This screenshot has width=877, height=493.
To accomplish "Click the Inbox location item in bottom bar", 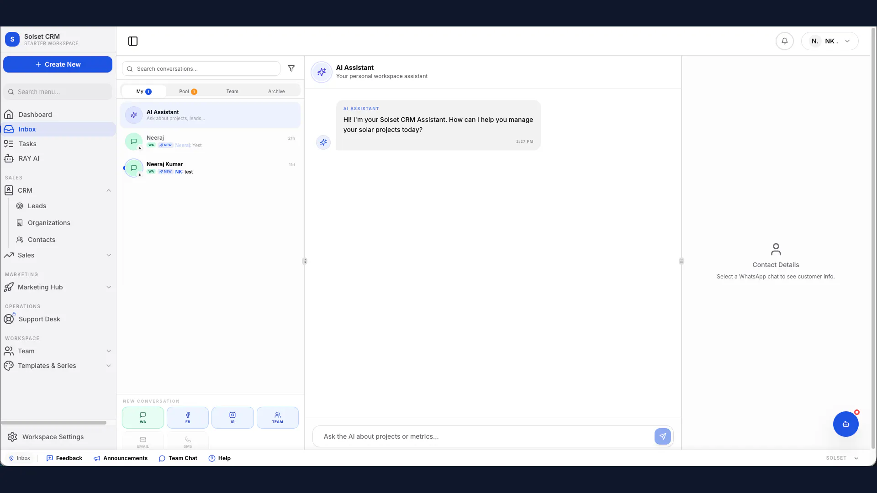I will click(20, 458).
